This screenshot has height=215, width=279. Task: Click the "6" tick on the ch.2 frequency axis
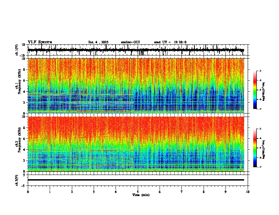click(x=25, y=138)
